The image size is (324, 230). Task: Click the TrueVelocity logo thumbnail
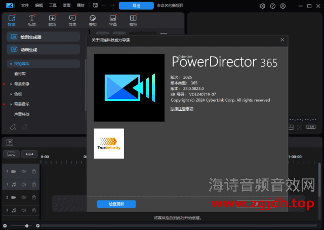(109, 144)
